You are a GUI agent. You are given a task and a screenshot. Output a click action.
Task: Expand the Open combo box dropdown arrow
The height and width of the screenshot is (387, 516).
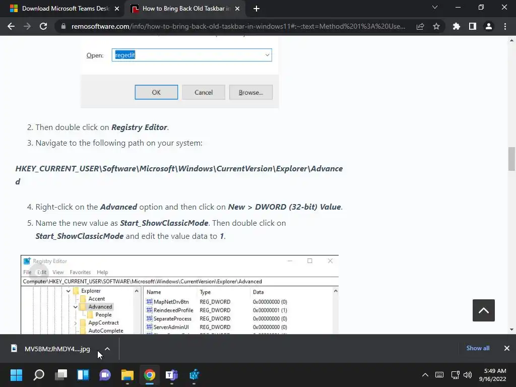point(267,55)
